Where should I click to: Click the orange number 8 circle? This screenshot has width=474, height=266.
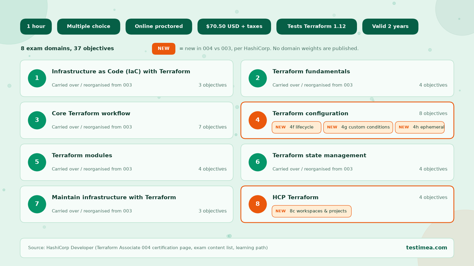click(258, 204)
